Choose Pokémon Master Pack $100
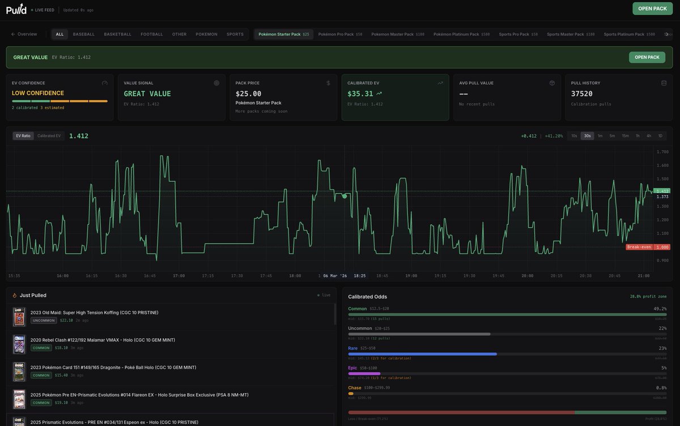This screenshot has height=426, width=680. tap(398, 34)
